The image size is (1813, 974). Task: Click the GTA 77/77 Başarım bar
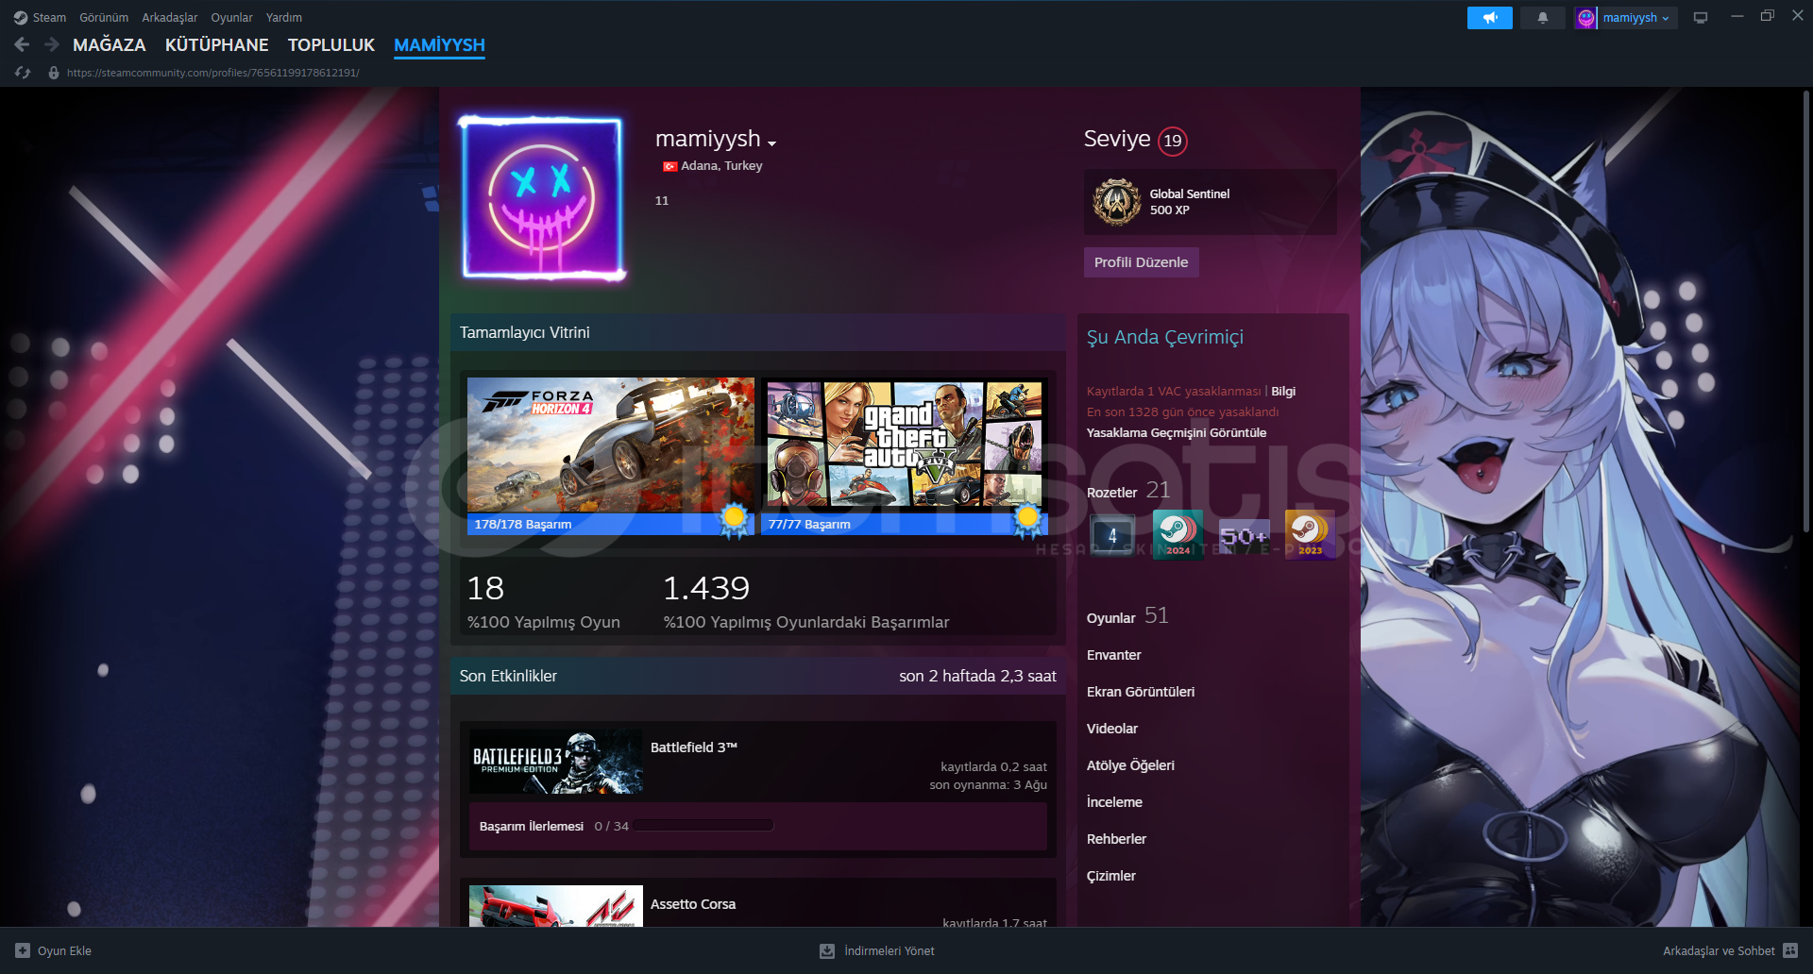(905, 524)
